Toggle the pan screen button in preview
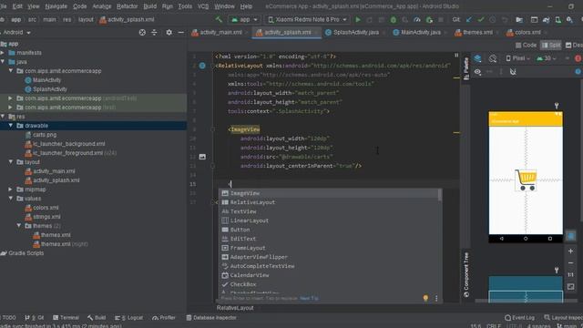Viewport: 583px width, 328px height. [570, 236]
